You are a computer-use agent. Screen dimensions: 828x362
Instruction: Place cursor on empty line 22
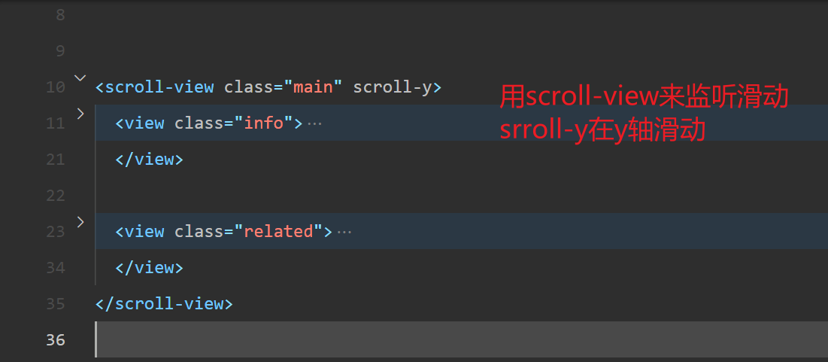click(x=462, y=196)
